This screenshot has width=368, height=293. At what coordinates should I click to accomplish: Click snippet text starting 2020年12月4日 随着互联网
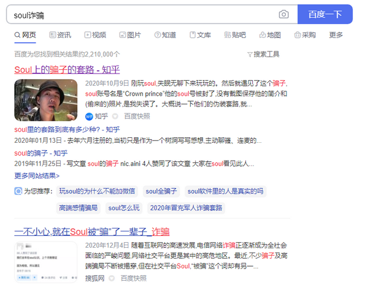point(186,256)
